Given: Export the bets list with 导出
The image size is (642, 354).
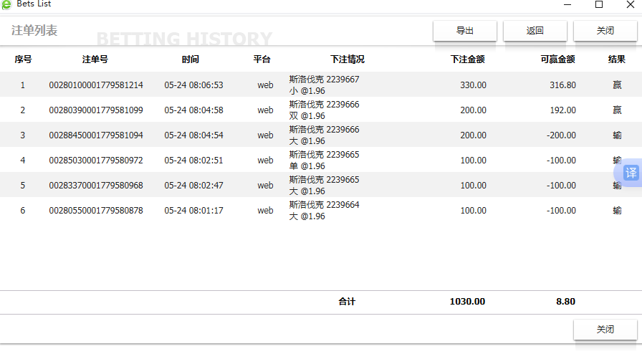Looking at the screenshot, I should click(465, 31).
